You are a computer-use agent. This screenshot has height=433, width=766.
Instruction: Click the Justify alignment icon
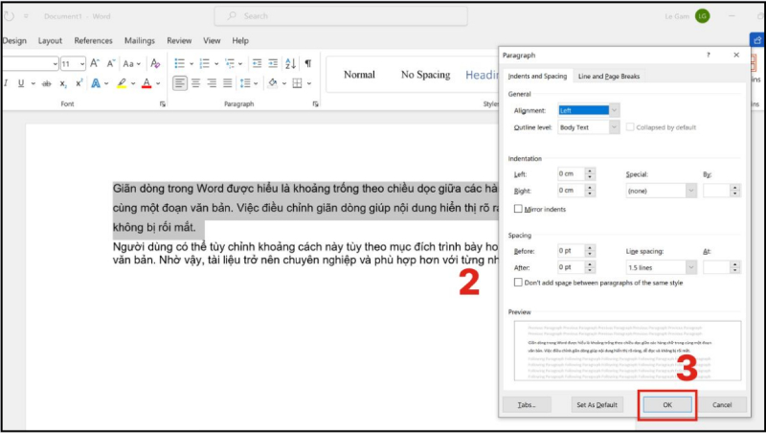pos(228,83)
